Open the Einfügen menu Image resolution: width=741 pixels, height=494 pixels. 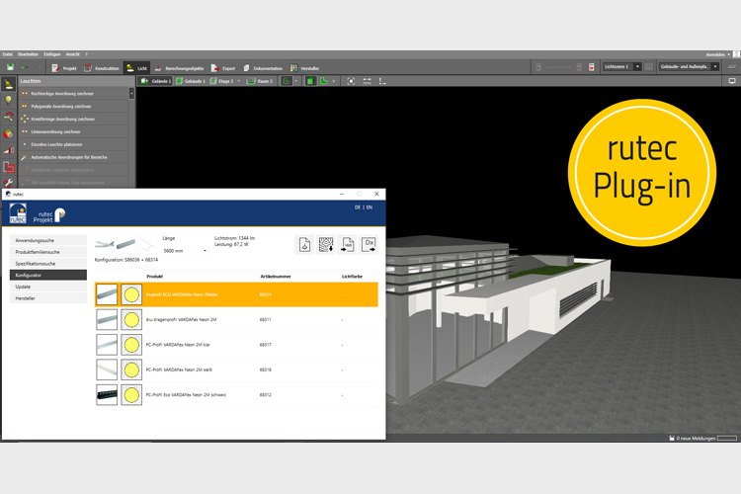coord(52,54)
